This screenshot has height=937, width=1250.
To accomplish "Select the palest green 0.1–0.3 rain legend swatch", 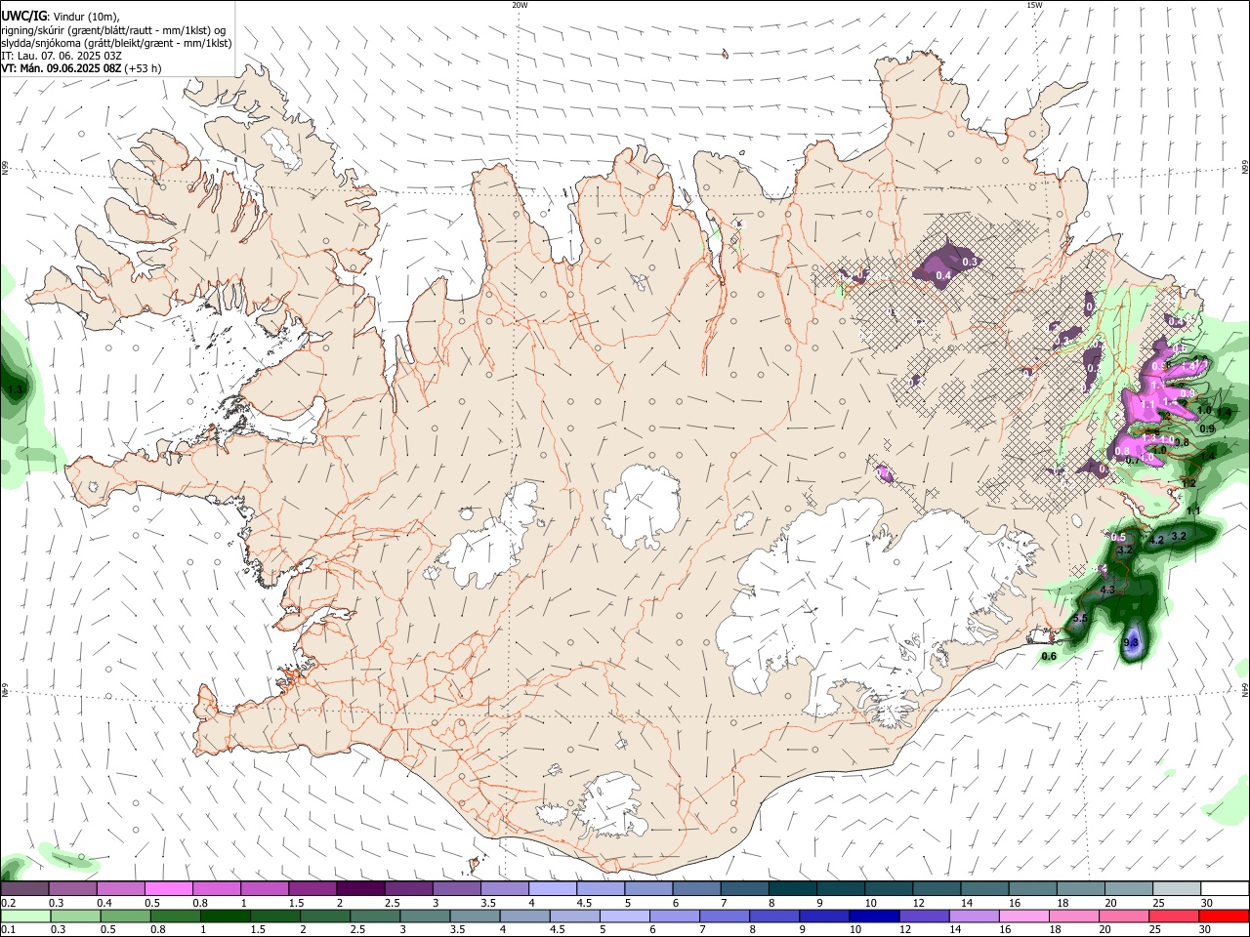I will (x=24, y=916).
